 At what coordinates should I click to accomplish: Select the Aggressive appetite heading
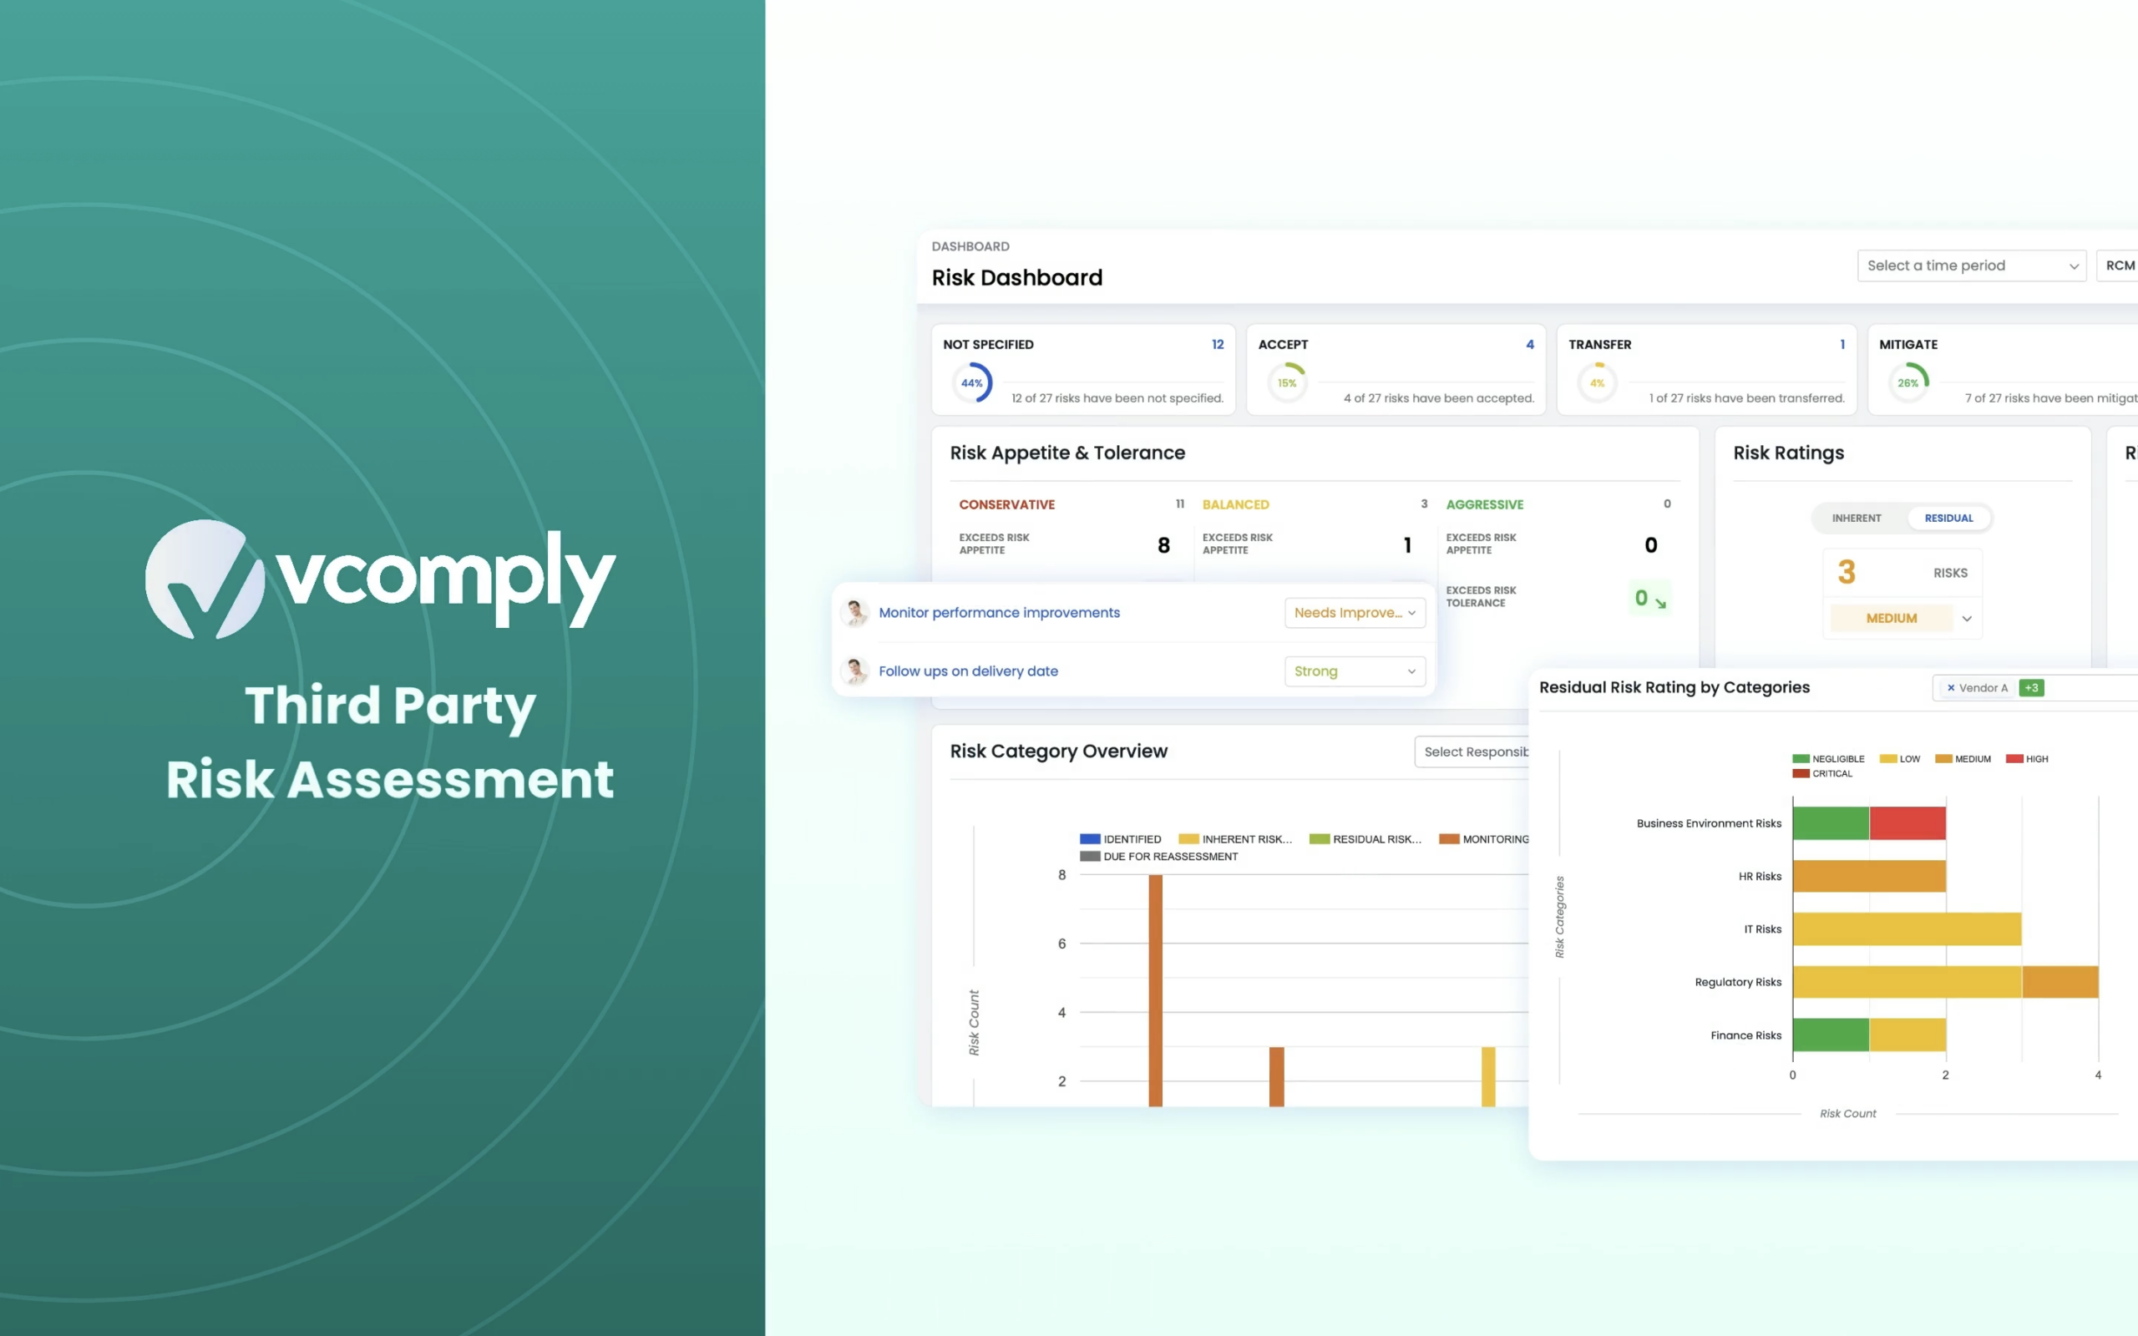[1484, 504]
